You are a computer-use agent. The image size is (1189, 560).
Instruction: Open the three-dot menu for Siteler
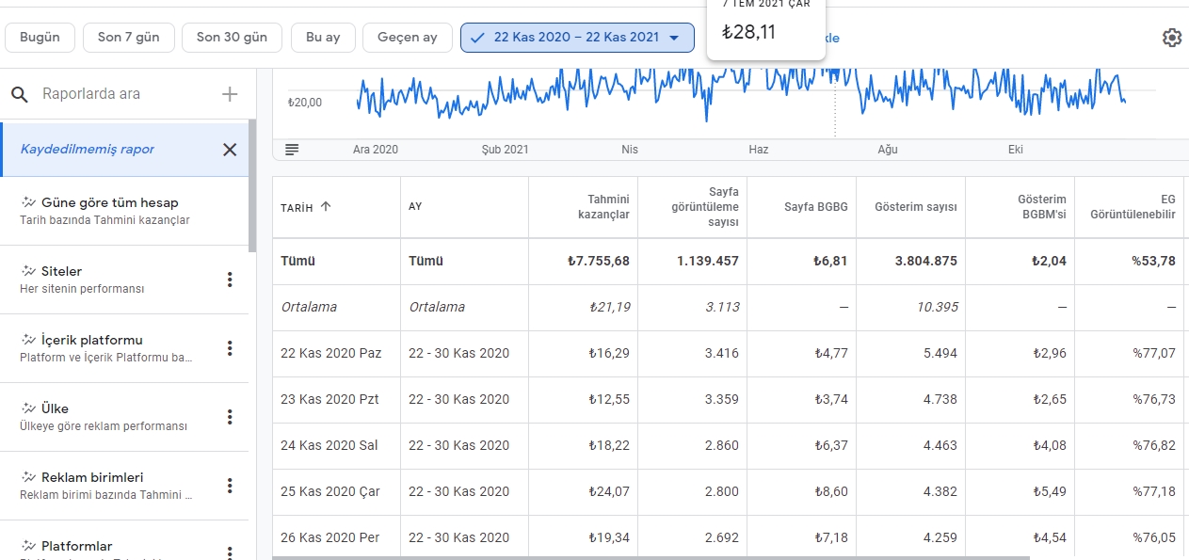[x=230, y=280]
